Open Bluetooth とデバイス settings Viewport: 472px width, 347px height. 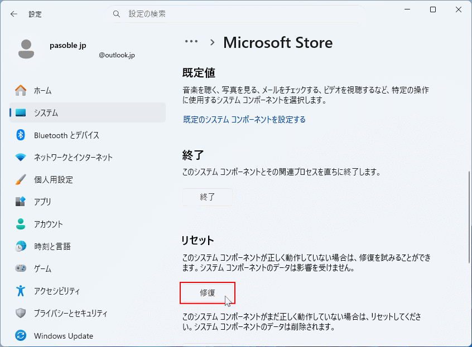88,135
